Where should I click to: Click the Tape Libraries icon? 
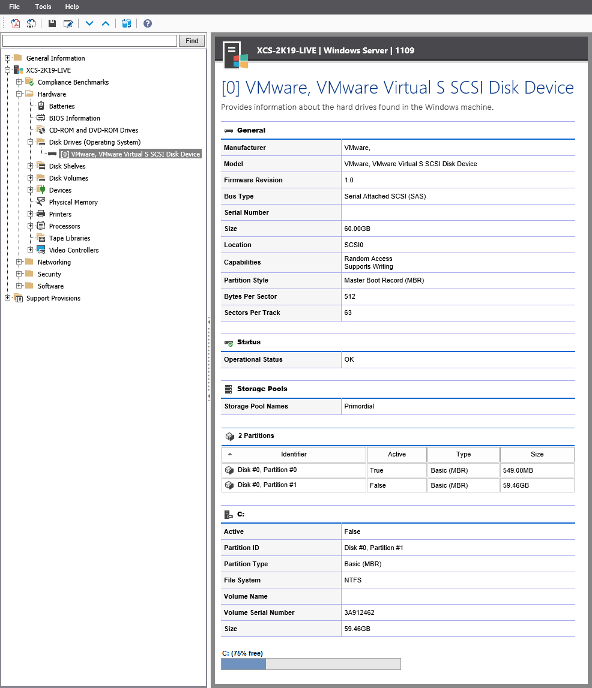[x=41, y=238]
